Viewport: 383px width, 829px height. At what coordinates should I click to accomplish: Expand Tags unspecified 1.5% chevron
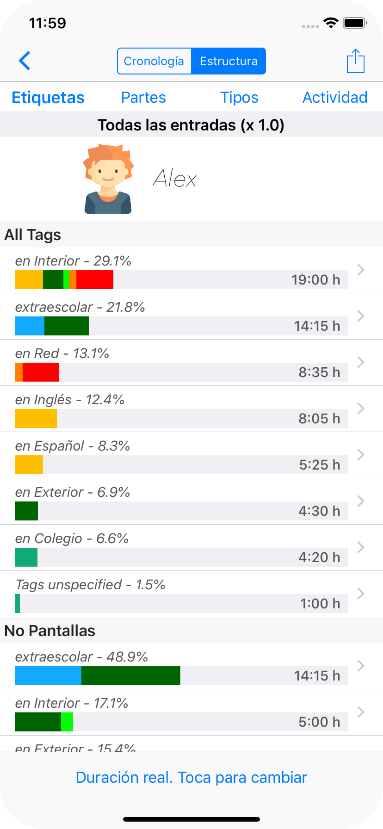pos(360,594)
